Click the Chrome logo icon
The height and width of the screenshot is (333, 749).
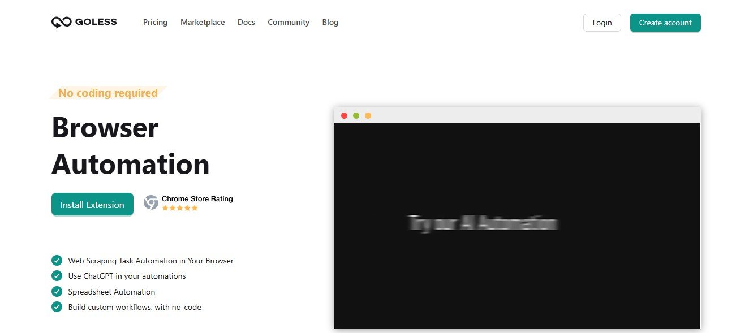(151, 202)
